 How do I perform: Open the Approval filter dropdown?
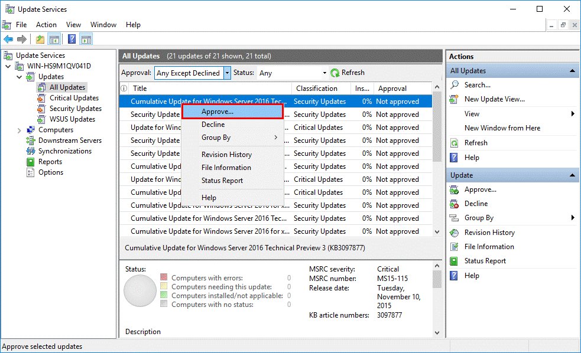(227, 73)
